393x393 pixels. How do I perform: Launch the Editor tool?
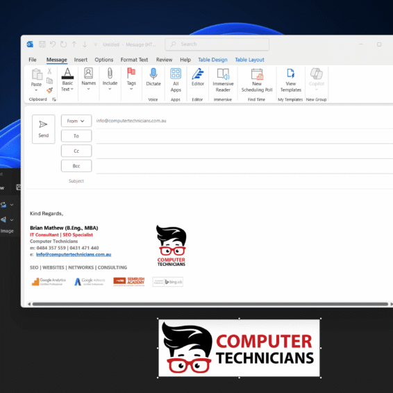[x=198, y=77]
